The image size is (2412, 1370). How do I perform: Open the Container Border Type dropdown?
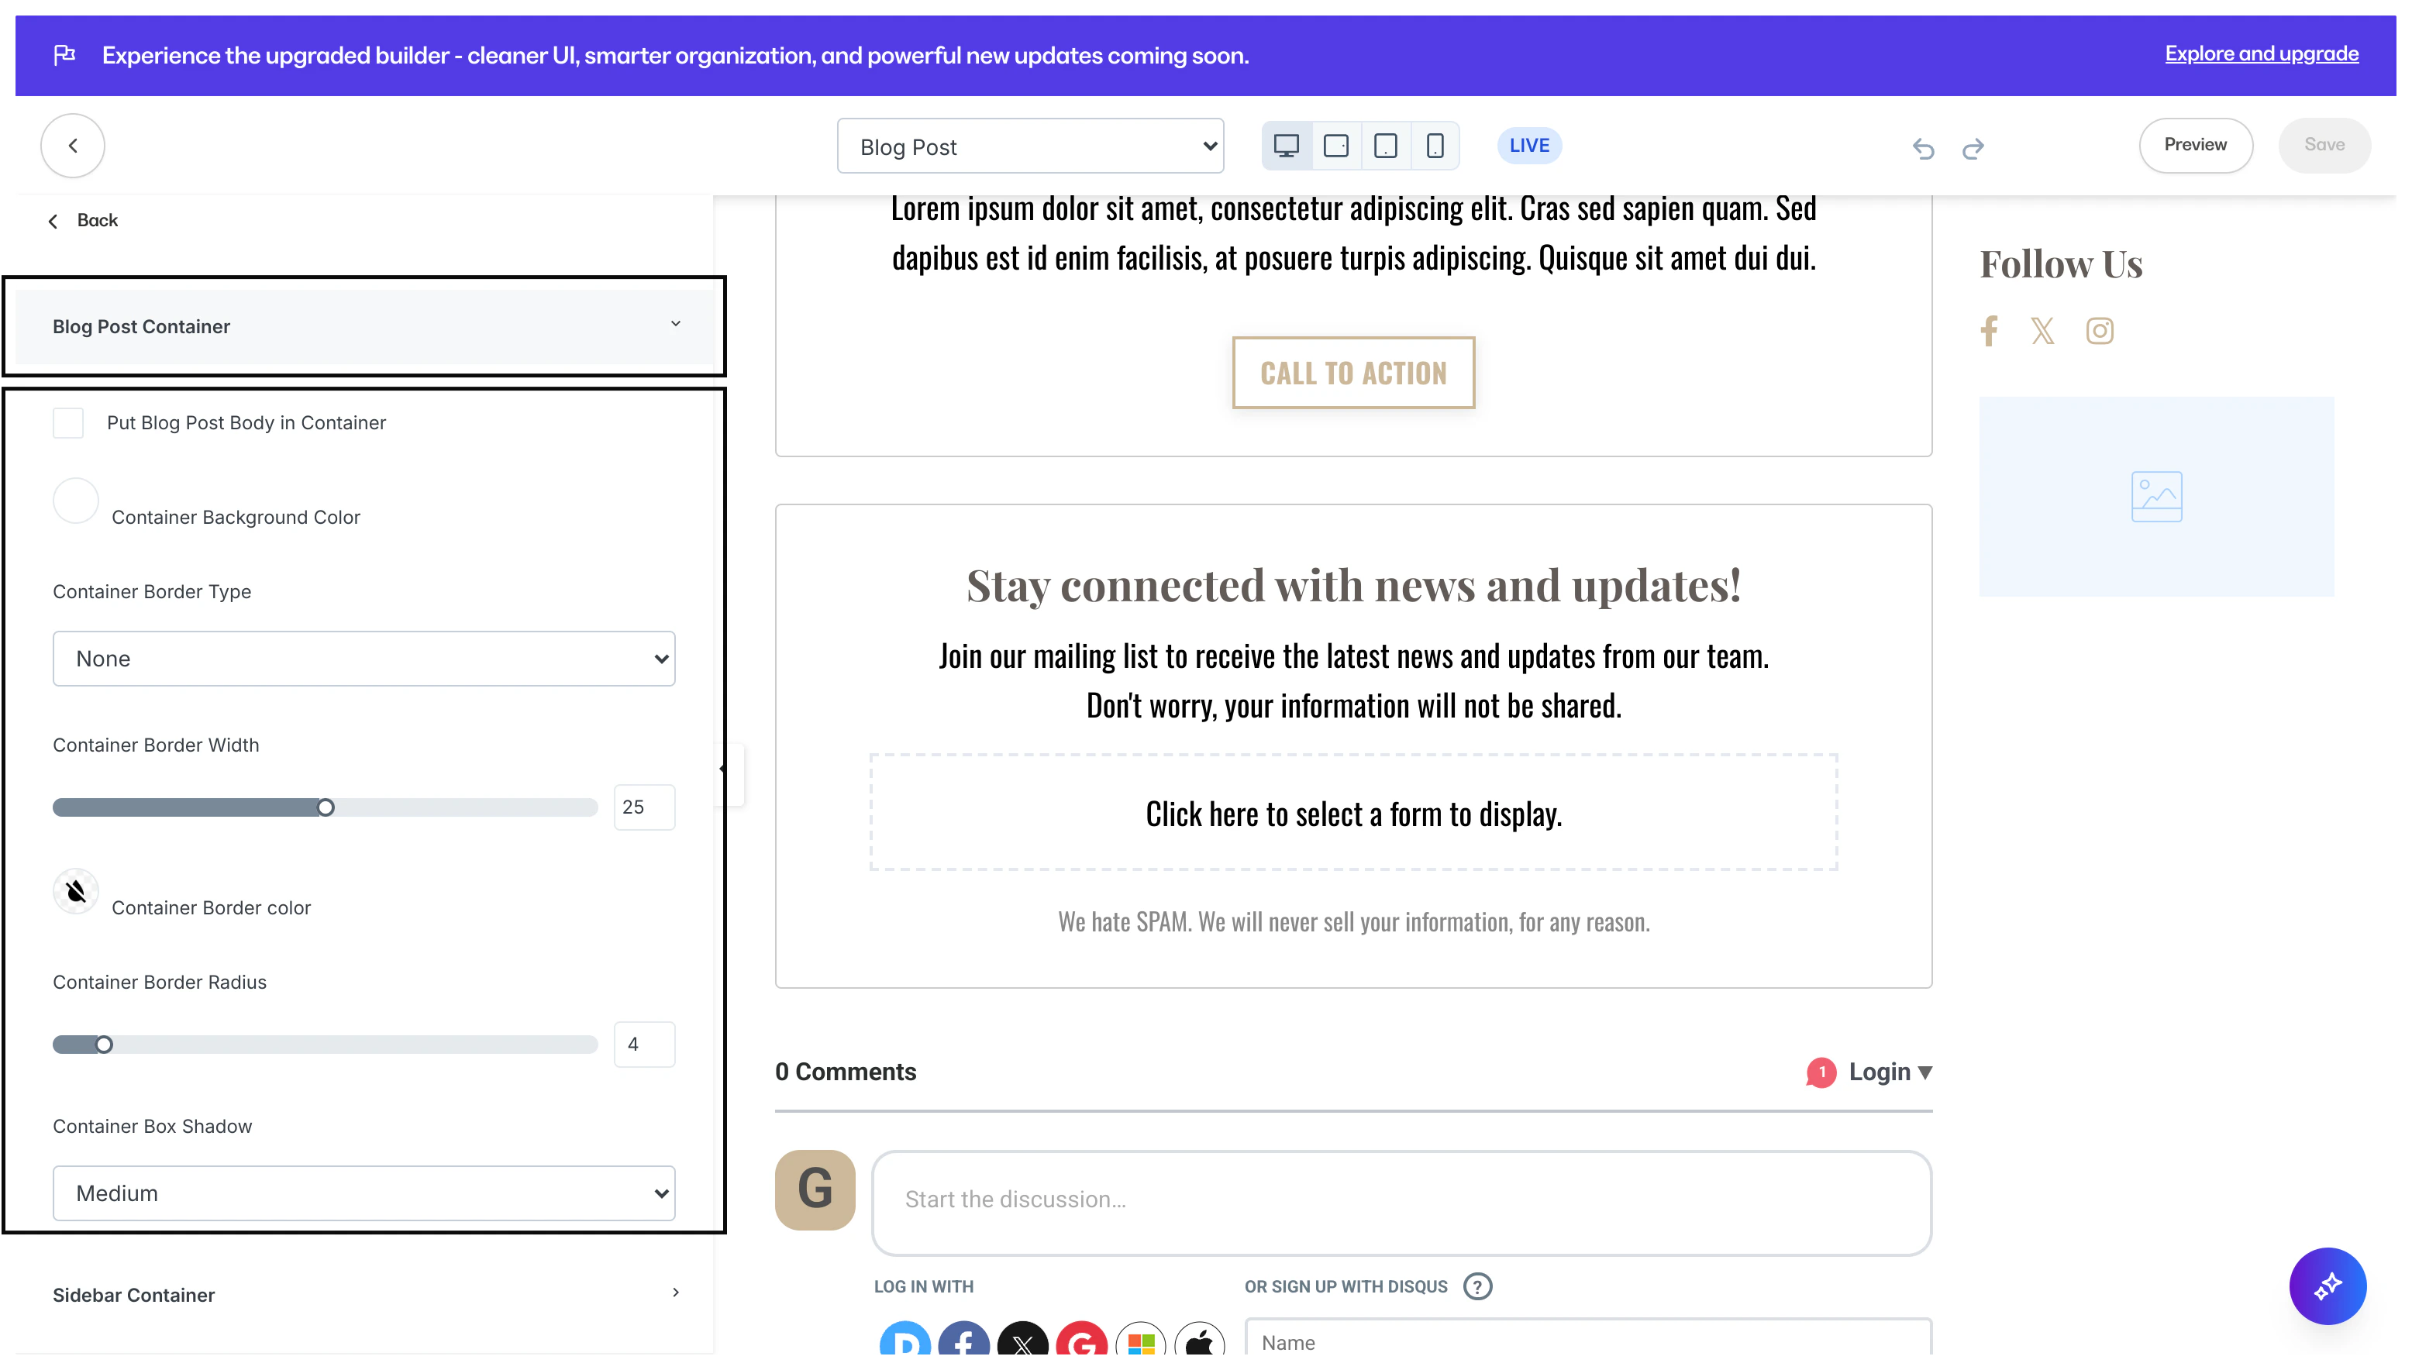click(x=364, y=659)
